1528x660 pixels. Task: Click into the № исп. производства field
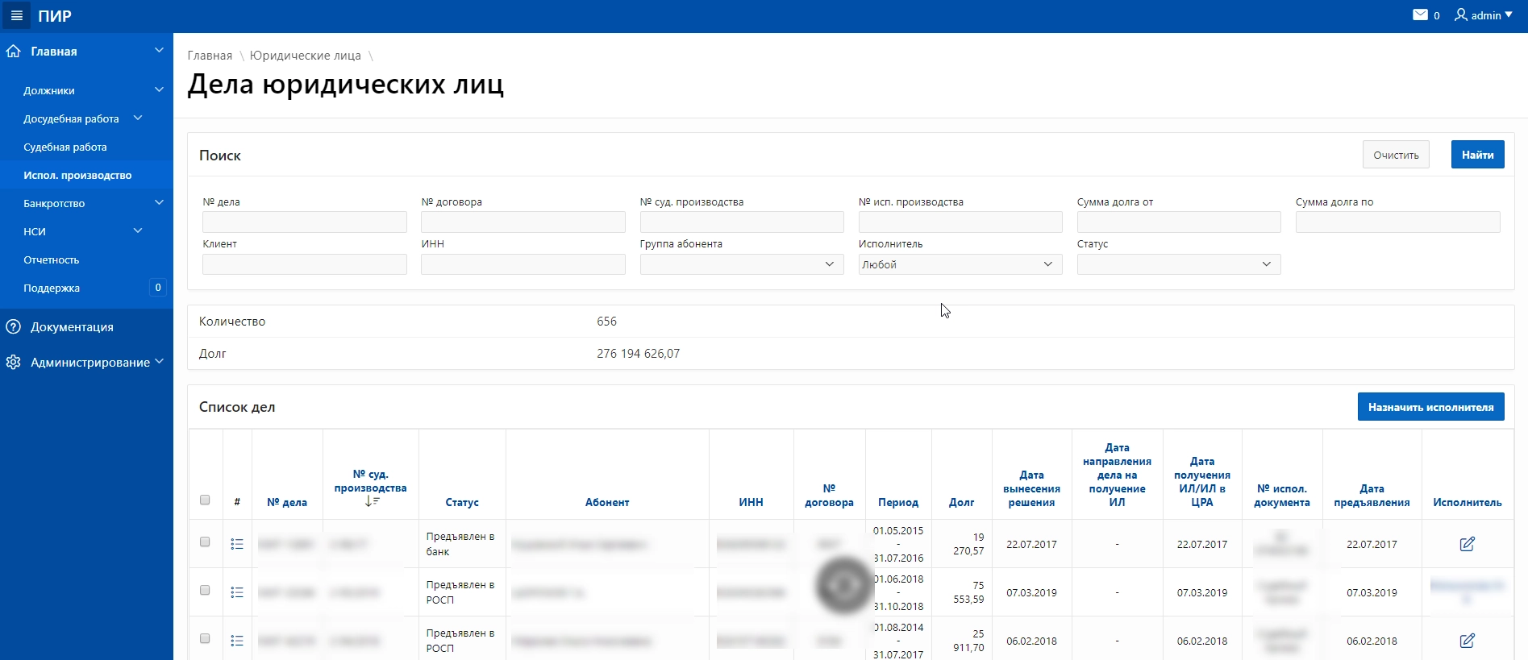tap(960, 222)
